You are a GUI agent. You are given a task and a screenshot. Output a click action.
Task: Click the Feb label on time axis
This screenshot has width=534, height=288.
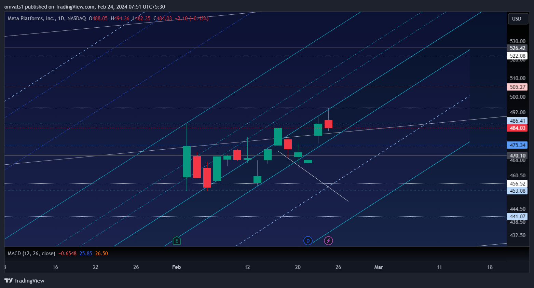point(177,267)
